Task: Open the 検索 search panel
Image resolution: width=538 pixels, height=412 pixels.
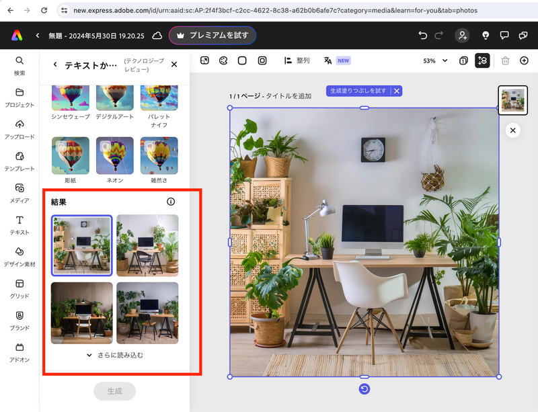Action: 19,64
